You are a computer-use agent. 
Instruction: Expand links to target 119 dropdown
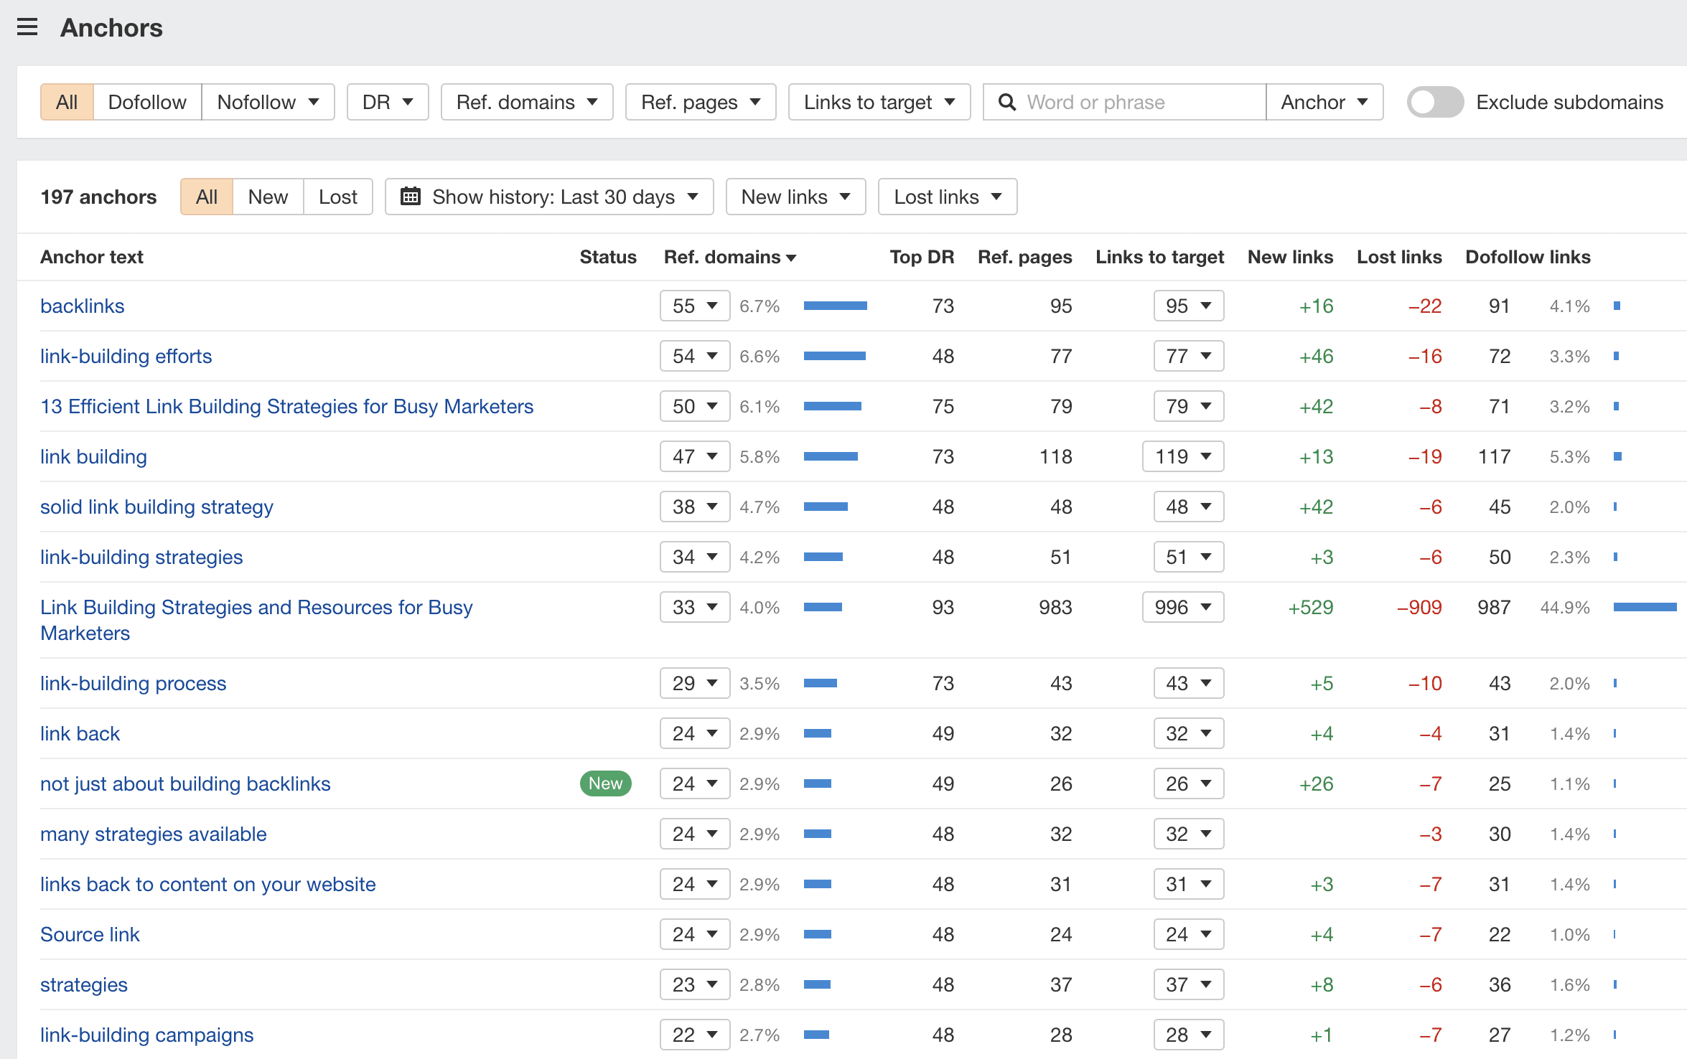[1183, 456]
